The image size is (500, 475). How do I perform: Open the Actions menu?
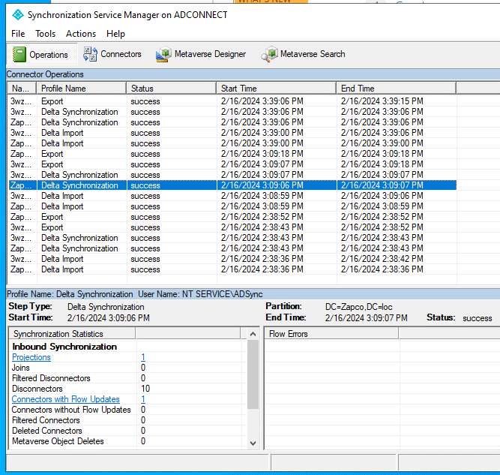pyautogui.click(x=81, y=34)
